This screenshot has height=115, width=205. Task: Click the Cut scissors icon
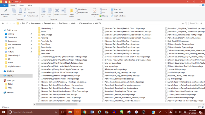tap(25, 9)
